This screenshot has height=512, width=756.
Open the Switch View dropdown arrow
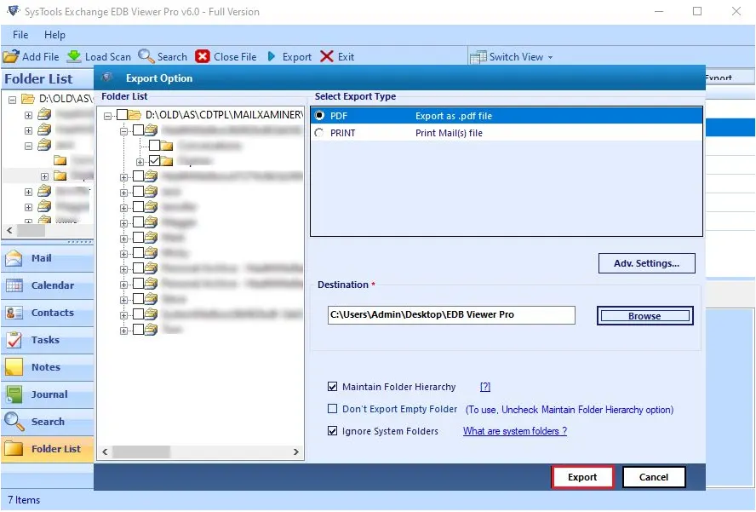point(550,57)
